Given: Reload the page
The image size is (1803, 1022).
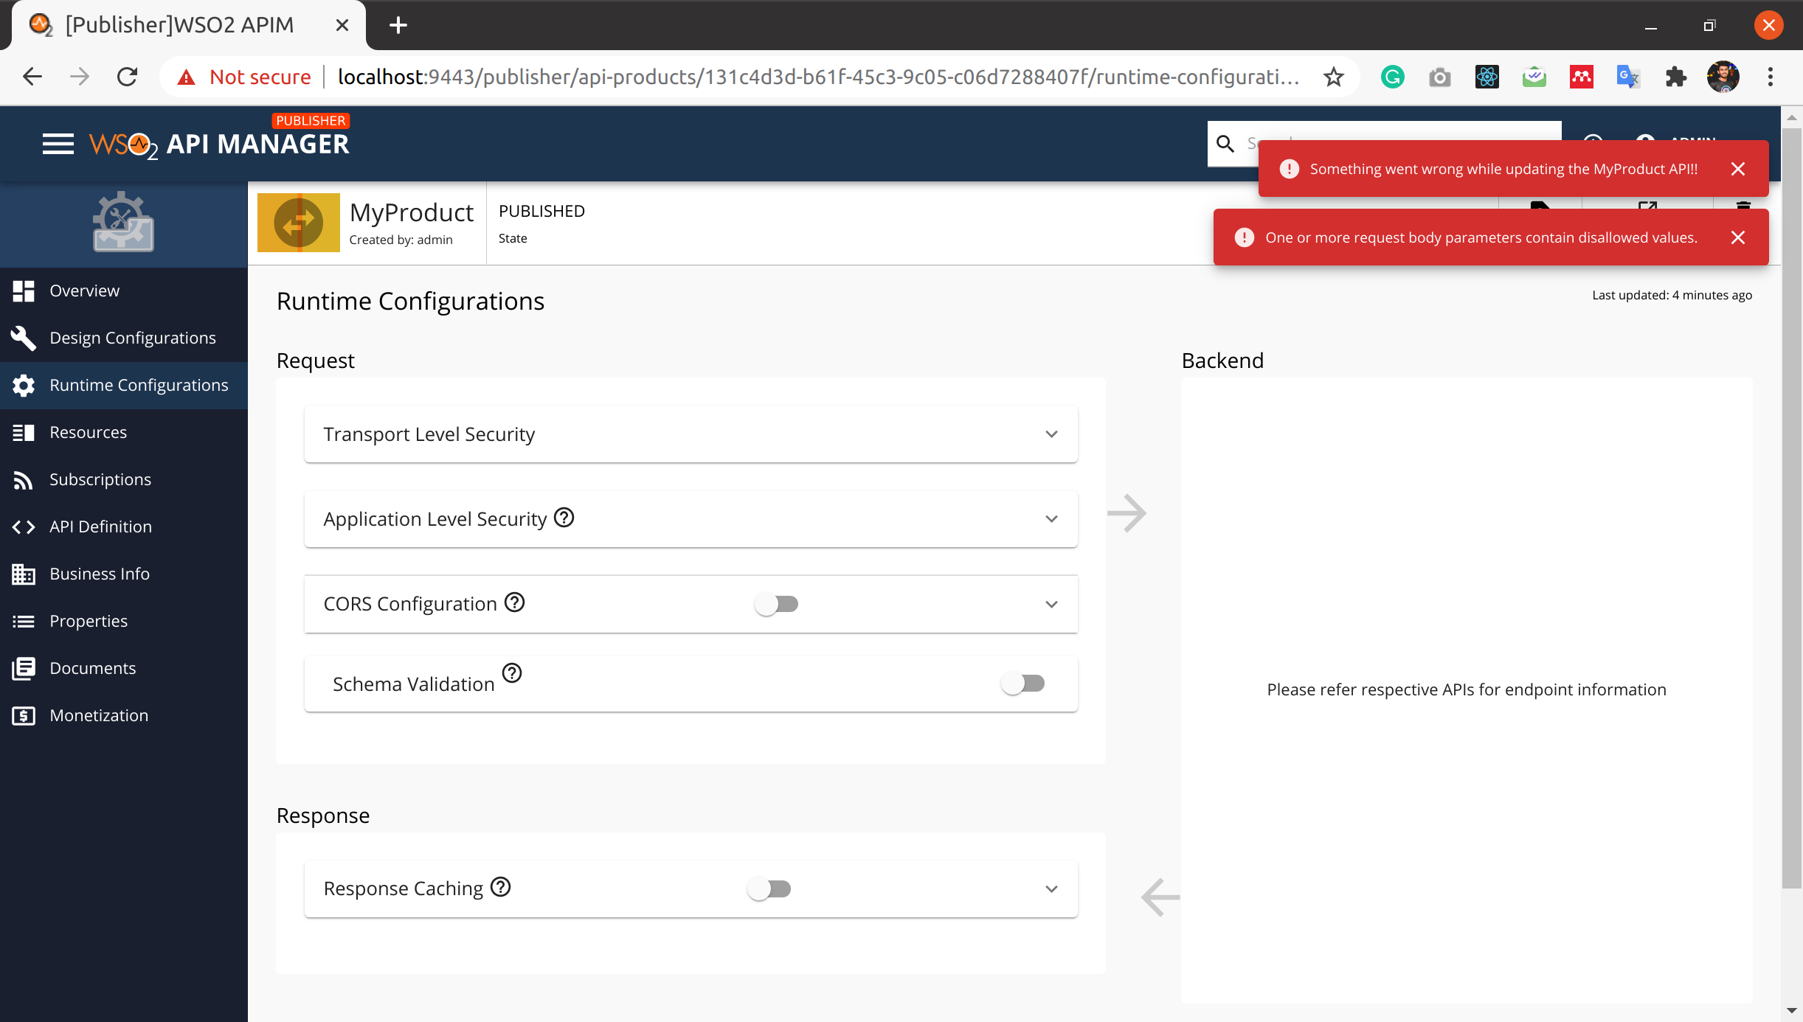Looking at the screenshot, I should [128, 77].
